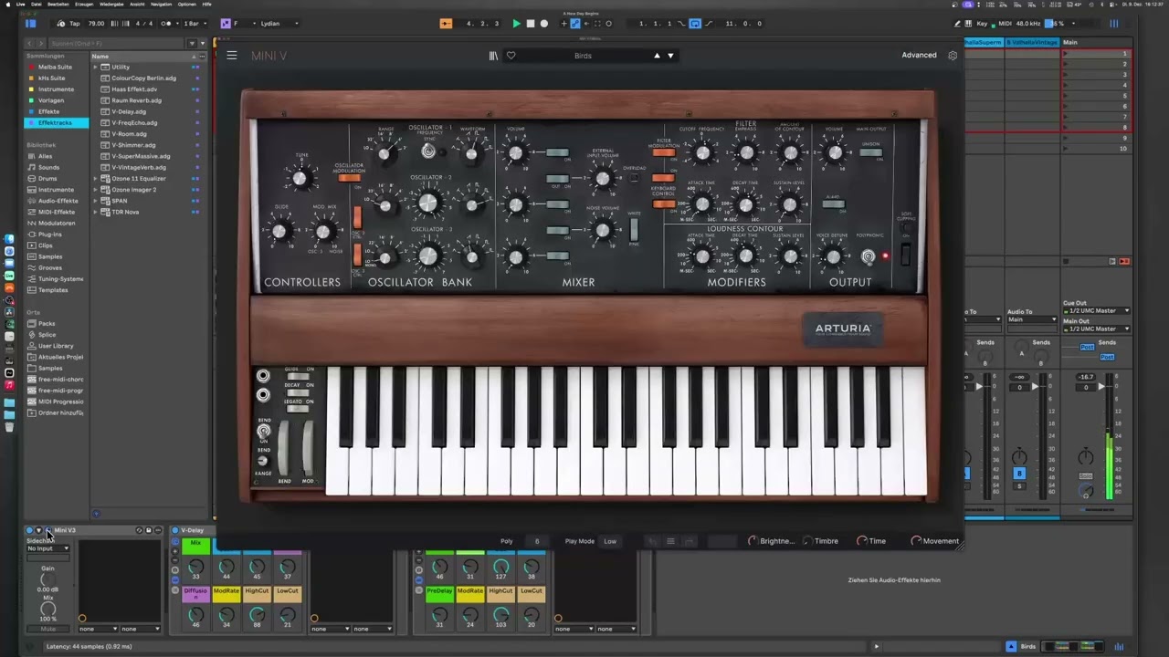Toggle V-Delay device activator
This screenshot has width=1169, height=657.
pos(175,530)
